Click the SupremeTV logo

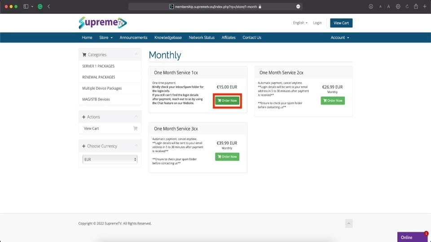(x=102, y=23)
